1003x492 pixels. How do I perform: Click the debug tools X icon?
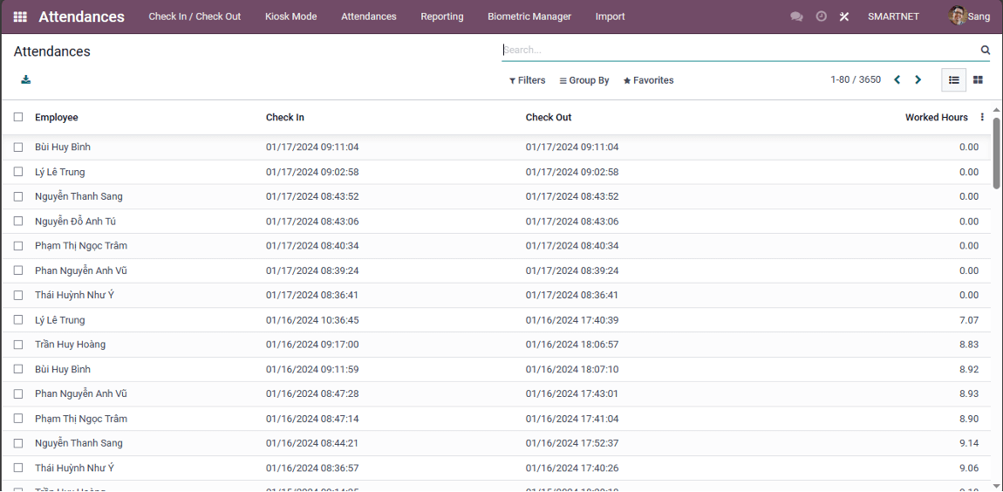[x=844, y=17]
